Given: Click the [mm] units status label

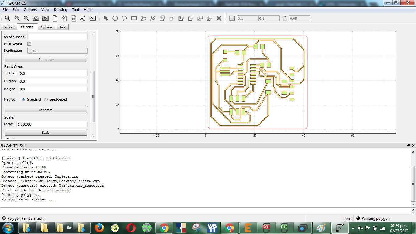Looking at the screenshot, I should 347,218.
